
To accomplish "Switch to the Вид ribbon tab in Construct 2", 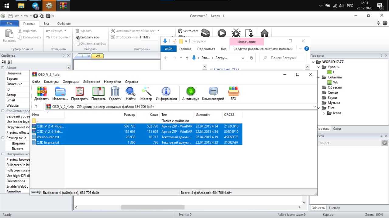I will (x=46, y=23).
